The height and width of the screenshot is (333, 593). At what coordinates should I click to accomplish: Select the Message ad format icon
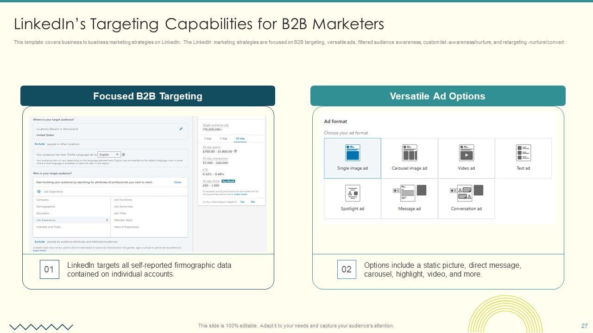pos(410,193)
